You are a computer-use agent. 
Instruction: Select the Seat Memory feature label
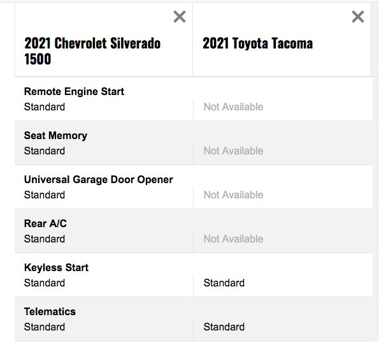(x=55, y=135)
